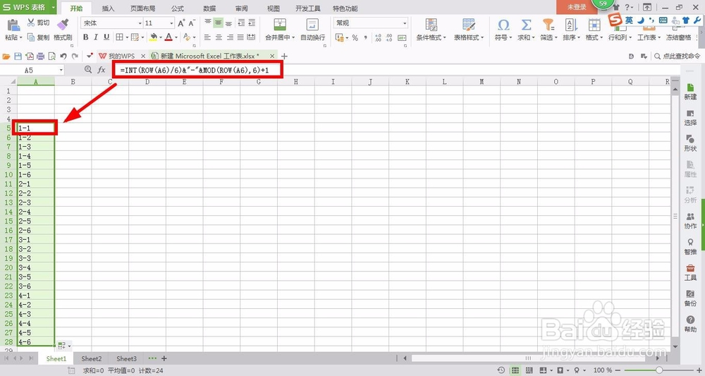Switch to normal view in status bar

(515, 370)
